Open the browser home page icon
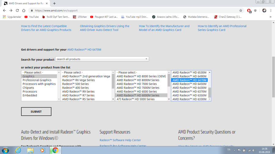The image size is (275, 154). click(x=24, y=10)
